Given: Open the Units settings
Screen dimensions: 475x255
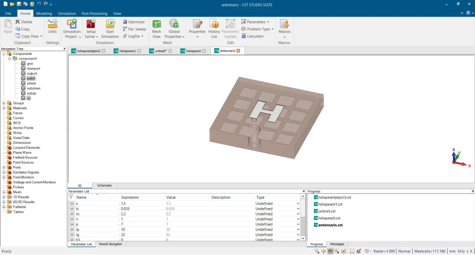Looking at the screenshot, I should pos(52,24).
